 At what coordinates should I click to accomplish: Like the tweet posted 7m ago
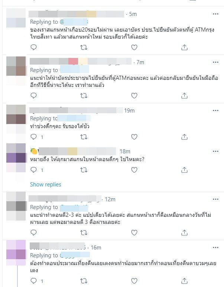(x=134, y=96)
